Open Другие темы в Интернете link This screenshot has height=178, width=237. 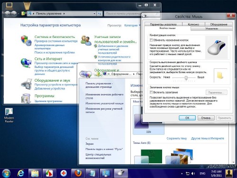click(208, 138)
